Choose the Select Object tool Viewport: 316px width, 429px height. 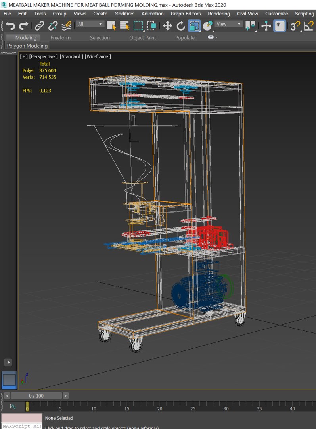click(x=111, y=26)
